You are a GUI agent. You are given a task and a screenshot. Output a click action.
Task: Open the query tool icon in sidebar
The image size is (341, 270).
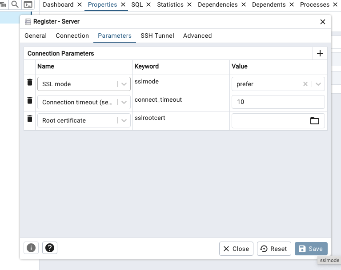(x=28, y=5)
